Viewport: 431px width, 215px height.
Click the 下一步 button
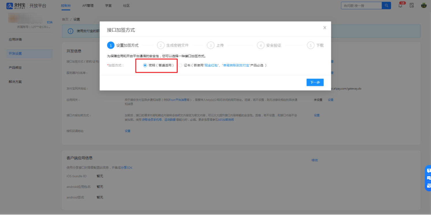[315, 82]
